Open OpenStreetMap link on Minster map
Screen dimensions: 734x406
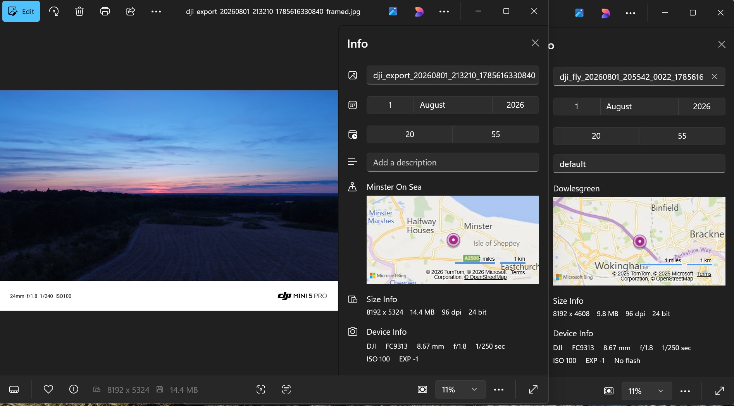pyautogui.click(x=486, y=277)
